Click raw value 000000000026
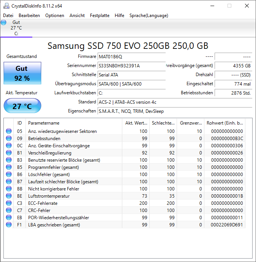 [x=227, y=153]
